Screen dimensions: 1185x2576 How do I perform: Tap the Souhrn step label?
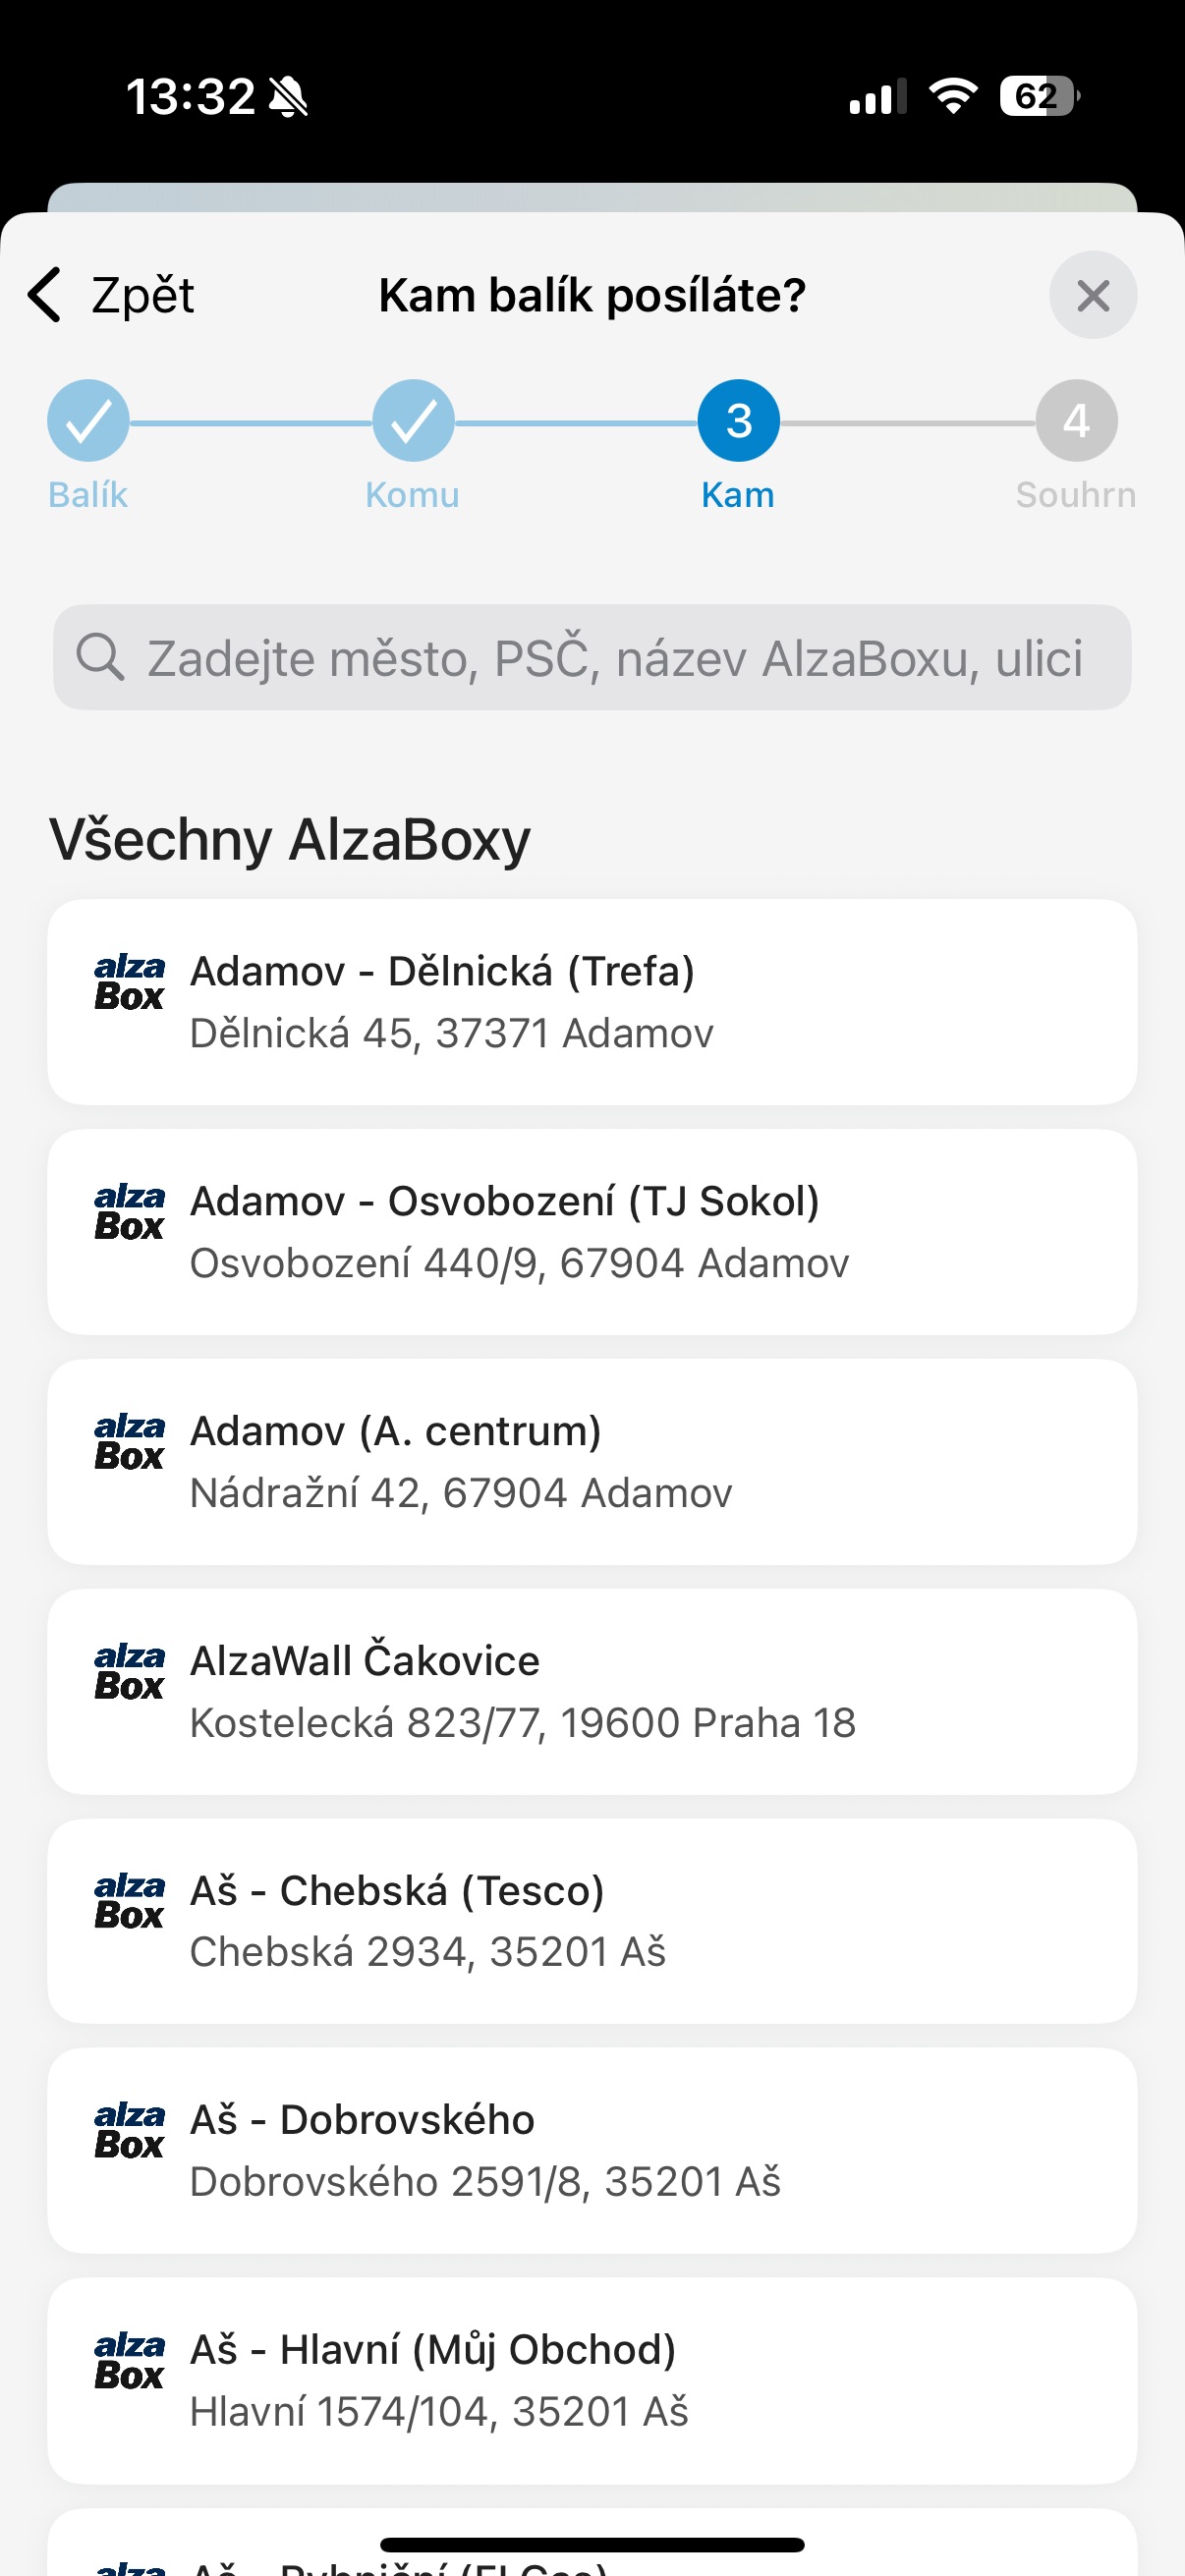point(1076,495)
